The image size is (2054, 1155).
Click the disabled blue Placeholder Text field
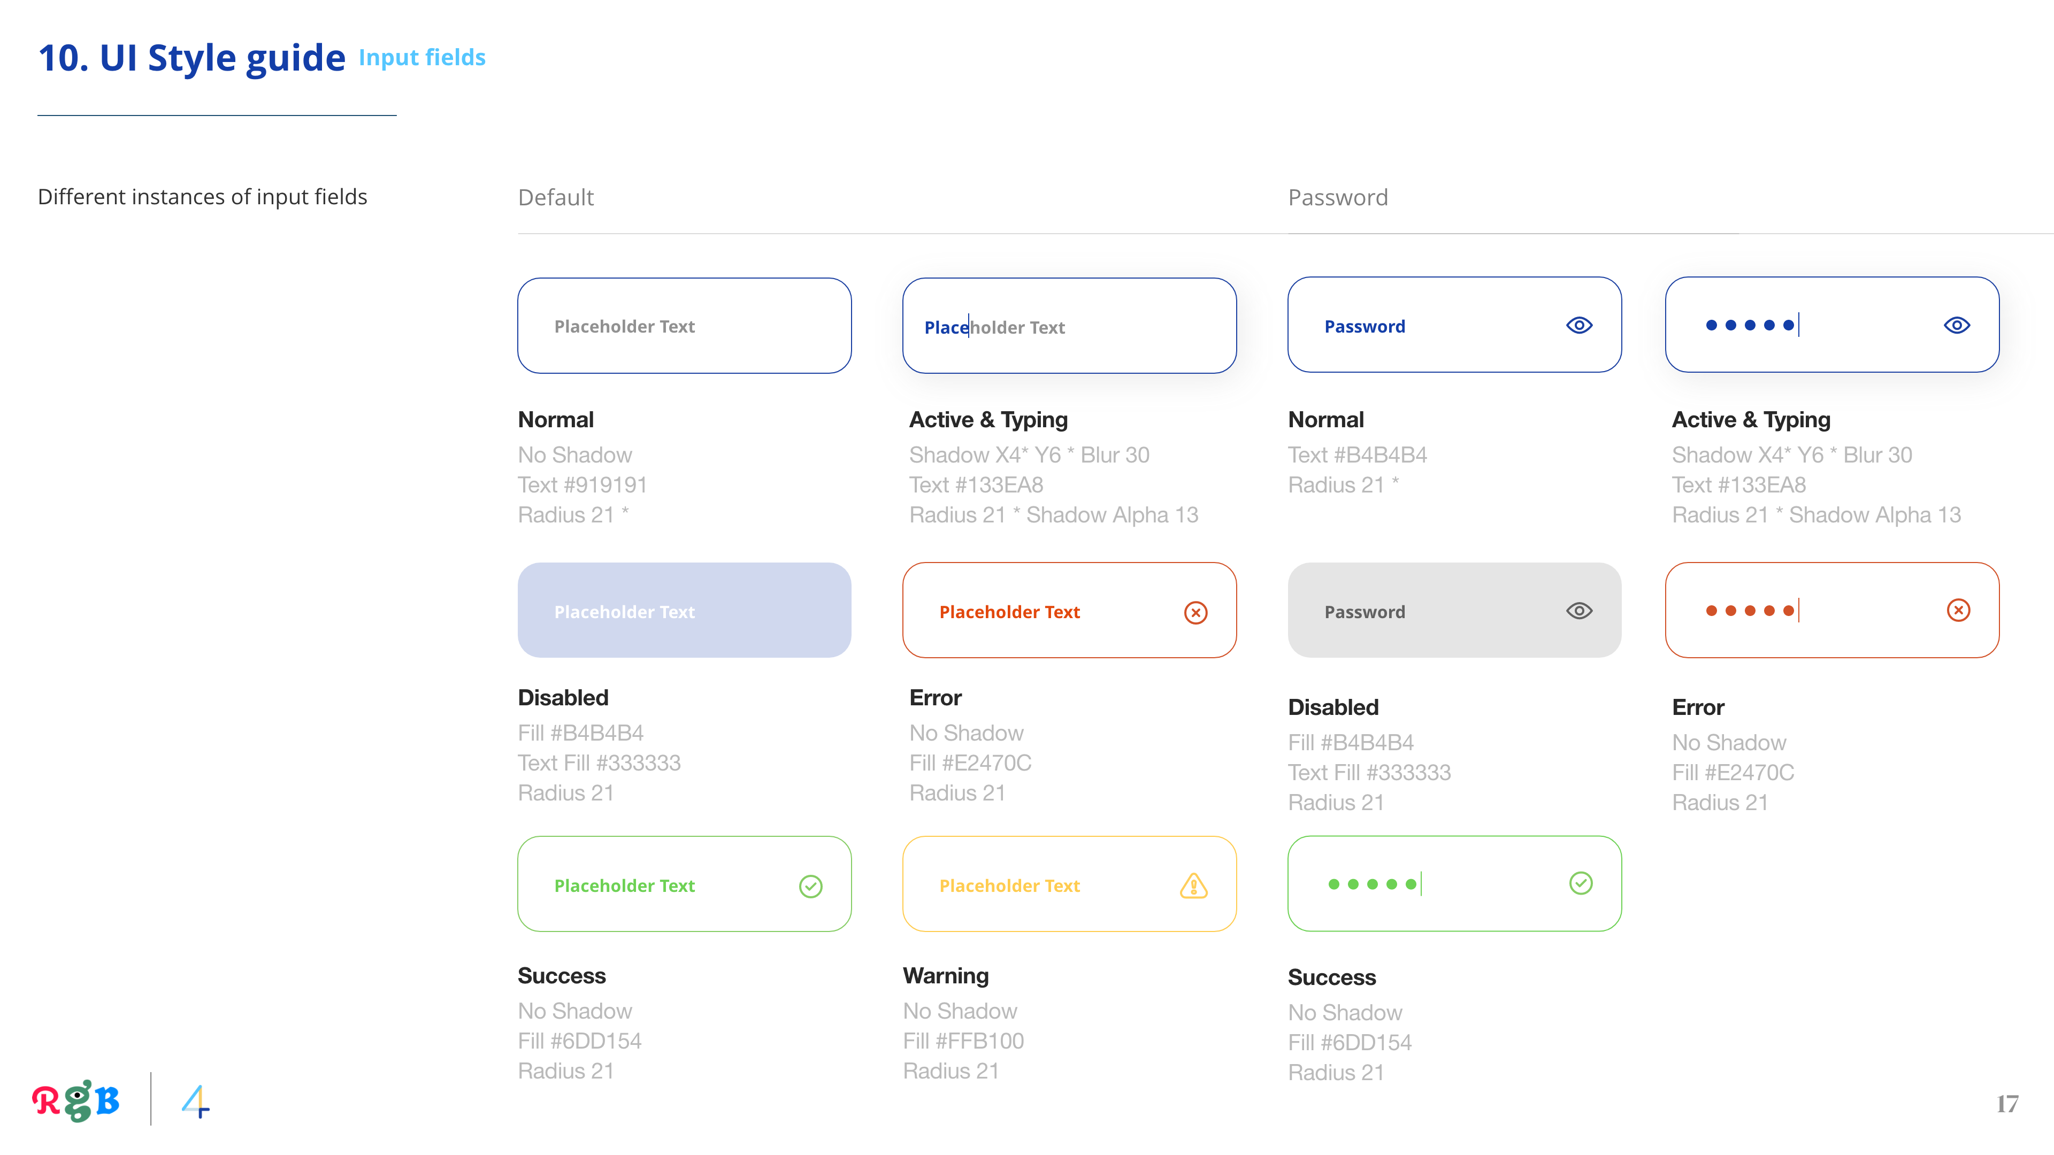(x=684, y=611)
